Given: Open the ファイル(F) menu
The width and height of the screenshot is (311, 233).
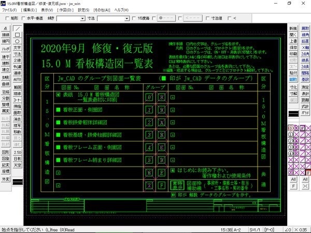Looking at the screenshot, I should click(x=9, y=10).
